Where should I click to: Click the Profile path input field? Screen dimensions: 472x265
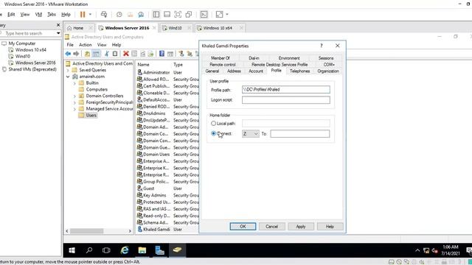pos(285,90)
